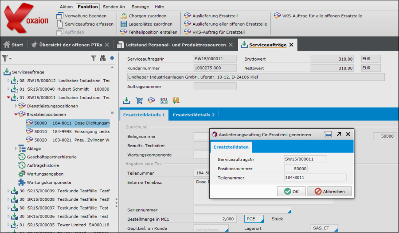This screenshot has height=233, width=399.
Task: Switch to Ersatzteildetails 2 tab
Action: click(193, 115)
